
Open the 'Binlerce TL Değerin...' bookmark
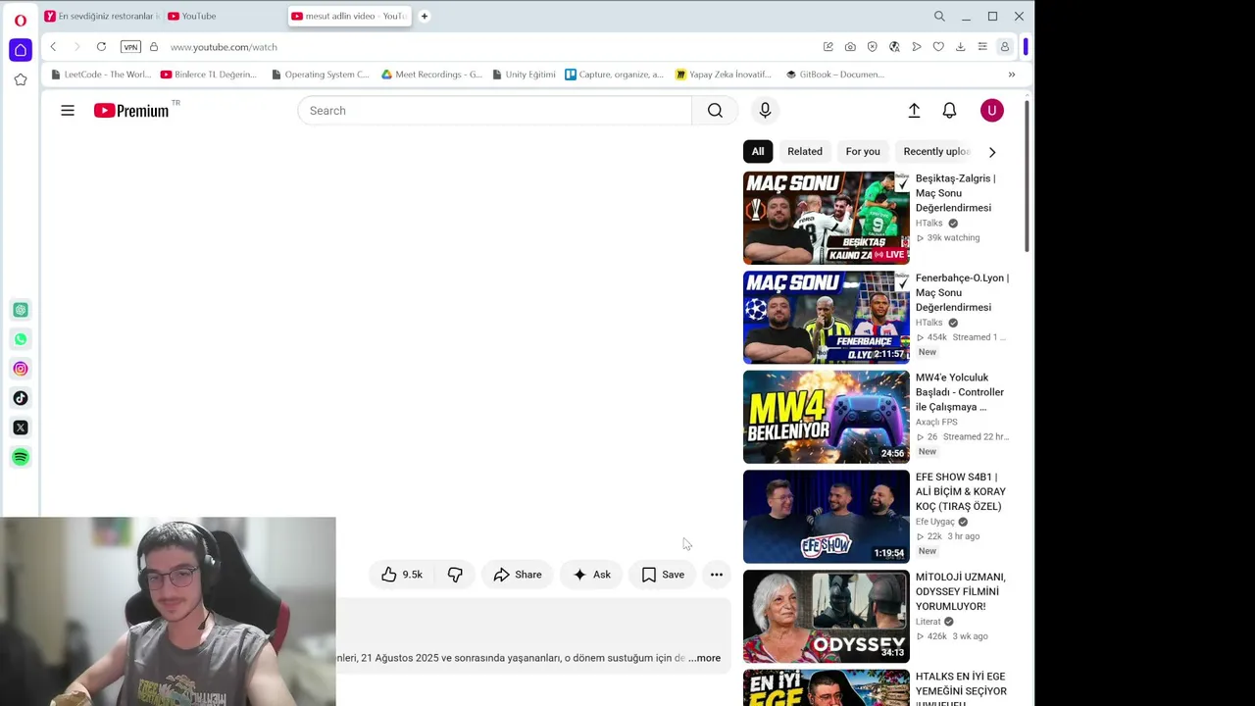click(x=208, y=75)
